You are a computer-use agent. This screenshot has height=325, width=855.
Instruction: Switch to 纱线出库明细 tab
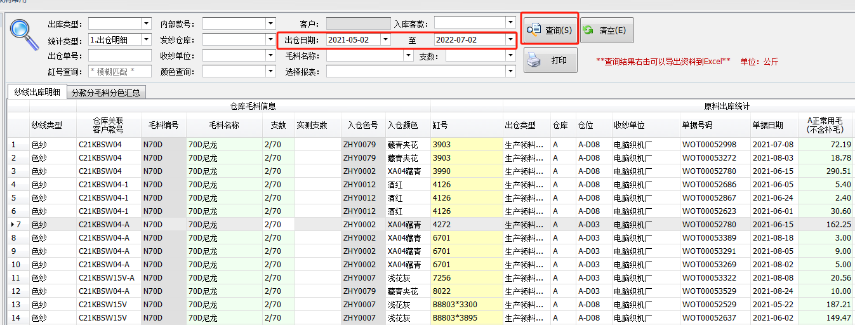click(37, 92)
